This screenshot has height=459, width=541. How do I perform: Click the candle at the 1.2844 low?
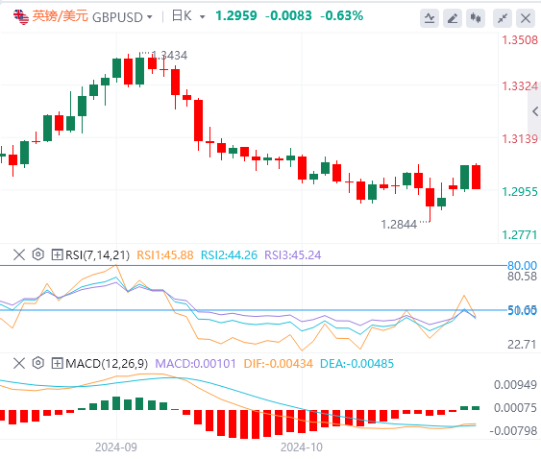(430, 200)
